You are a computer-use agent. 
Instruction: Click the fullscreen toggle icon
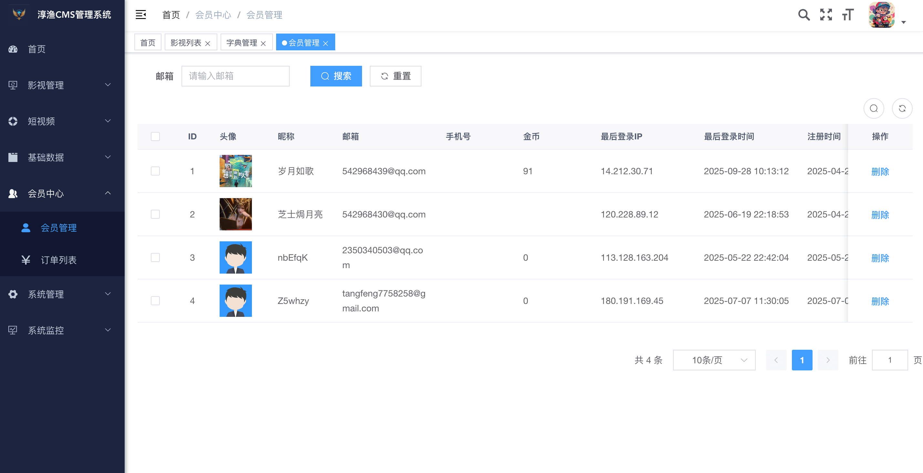click(826, 15)
